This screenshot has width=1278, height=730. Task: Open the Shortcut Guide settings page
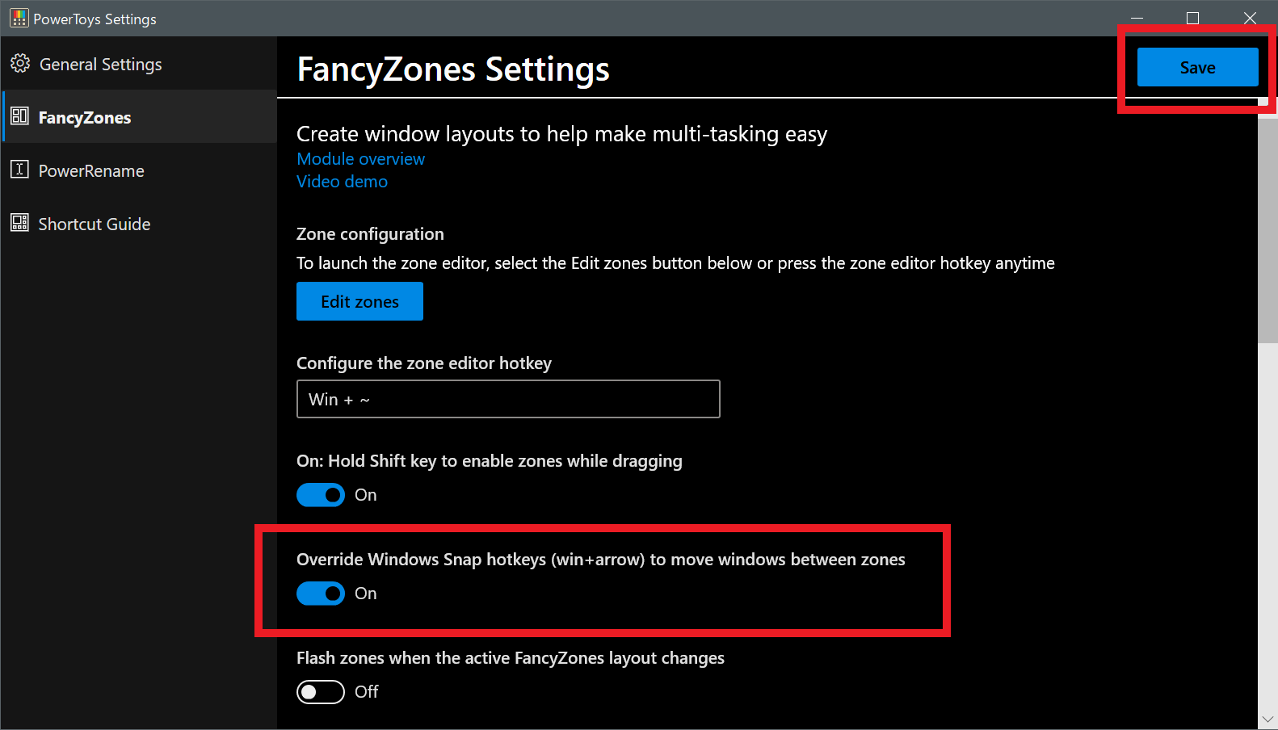tap(95, 224)
